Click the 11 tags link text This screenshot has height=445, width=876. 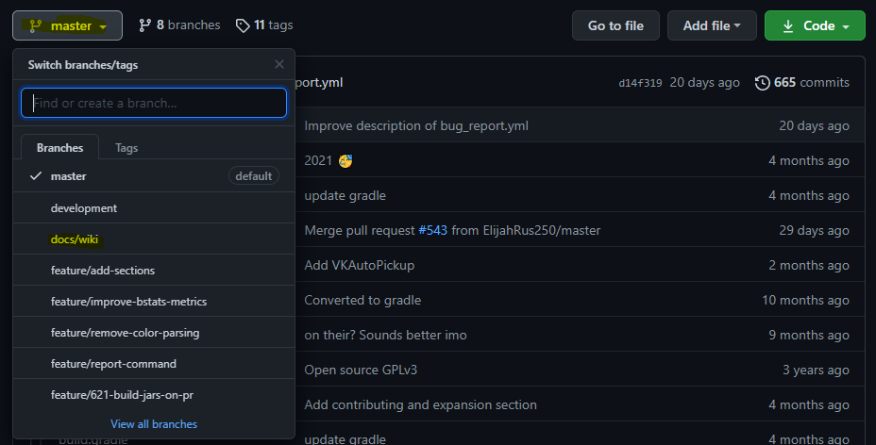[x=273, y=25]
